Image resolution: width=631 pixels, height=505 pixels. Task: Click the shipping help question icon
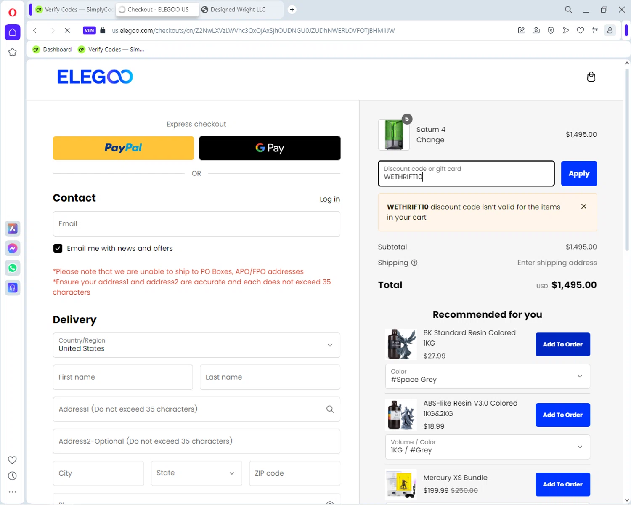pyautogui.click(x=414, y=263)
